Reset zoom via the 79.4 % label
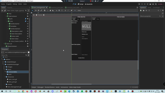The image size is (165, 93). [x=40, y=15]
